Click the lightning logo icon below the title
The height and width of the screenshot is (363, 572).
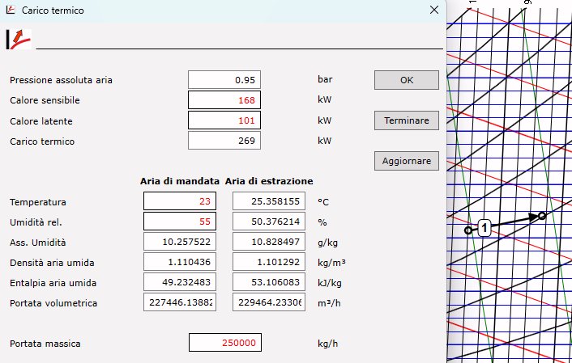18,39
